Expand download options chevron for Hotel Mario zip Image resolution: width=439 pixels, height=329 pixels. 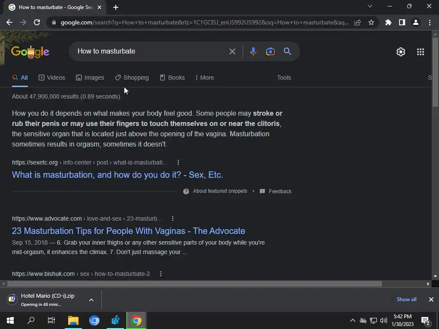click(x=91, y=300)
